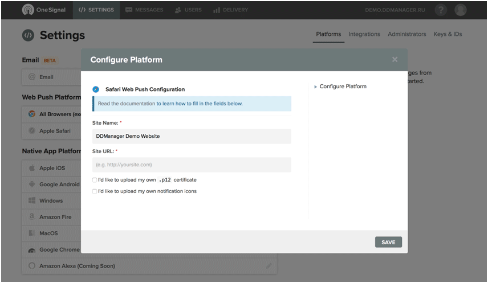
Task: Click the help question mark icon
Action: [441, 10]
